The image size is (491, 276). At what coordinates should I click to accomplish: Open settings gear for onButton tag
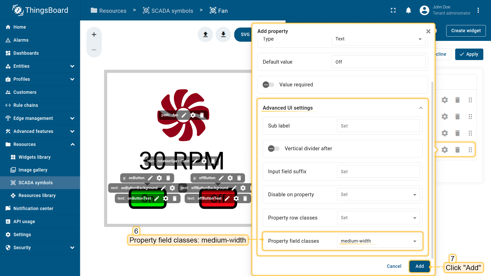(x=159, y=178)
